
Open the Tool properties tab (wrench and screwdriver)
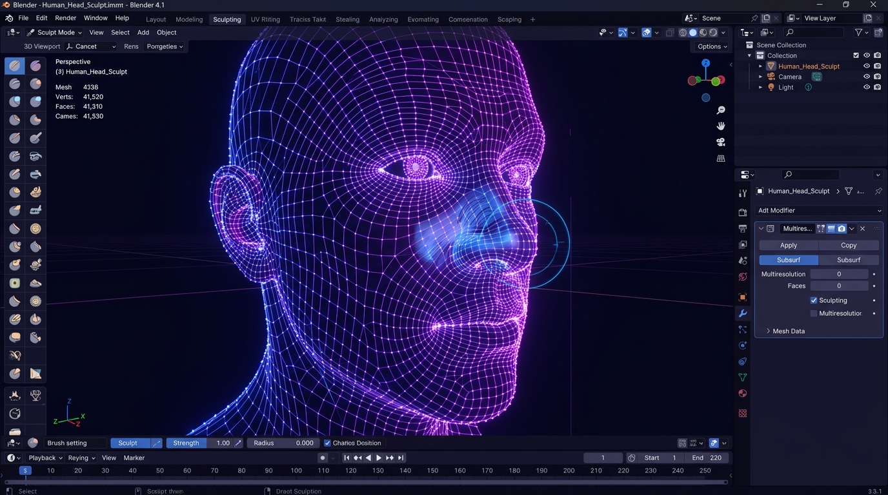click(743, 193)
